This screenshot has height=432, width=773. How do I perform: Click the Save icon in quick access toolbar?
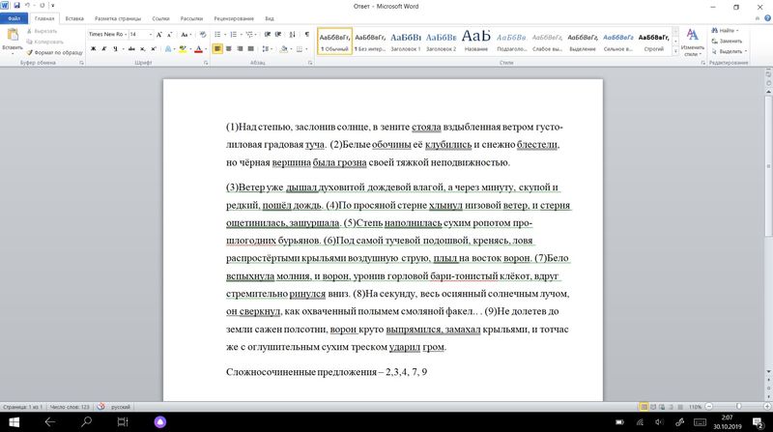pos(18,5)
